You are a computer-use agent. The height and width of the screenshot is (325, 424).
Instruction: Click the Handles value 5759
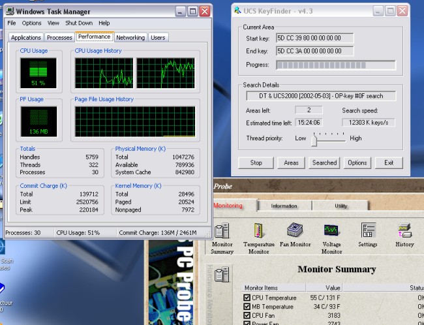click(92, 157)
